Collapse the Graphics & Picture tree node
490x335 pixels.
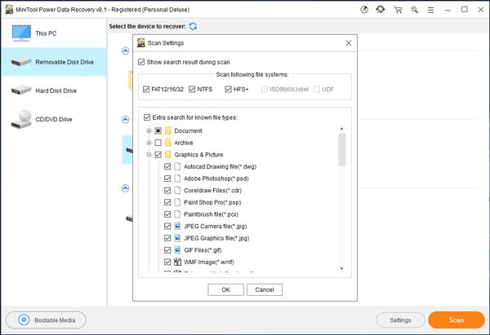[149, 154]
